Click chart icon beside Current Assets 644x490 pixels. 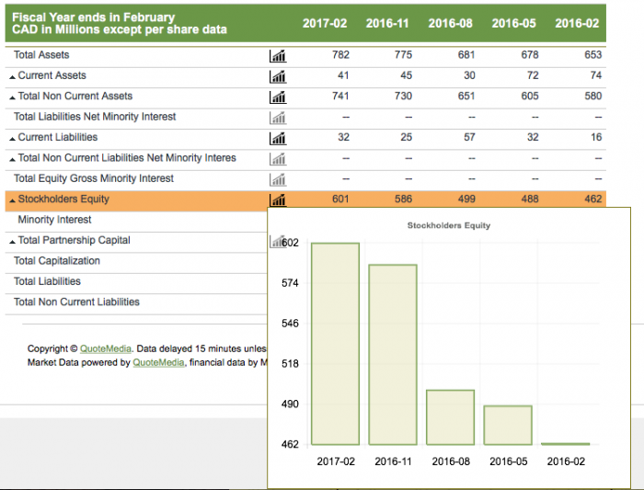click(277, 76)
